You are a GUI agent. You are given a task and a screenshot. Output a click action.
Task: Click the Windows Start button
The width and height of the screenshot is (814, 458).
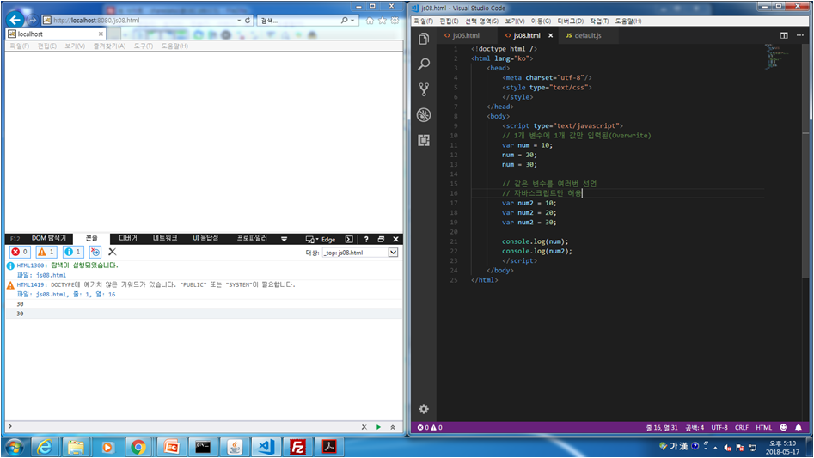[14, 447]
